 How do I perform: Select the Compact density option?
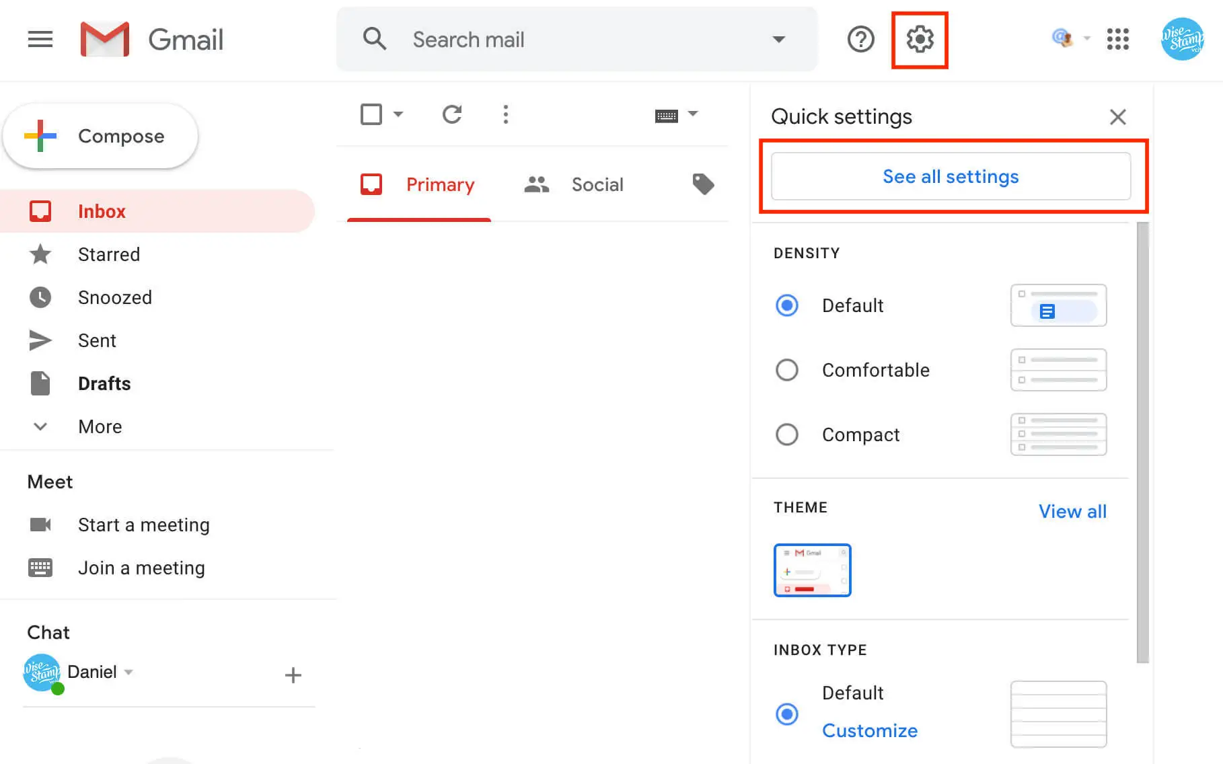[x=786, y=434]
